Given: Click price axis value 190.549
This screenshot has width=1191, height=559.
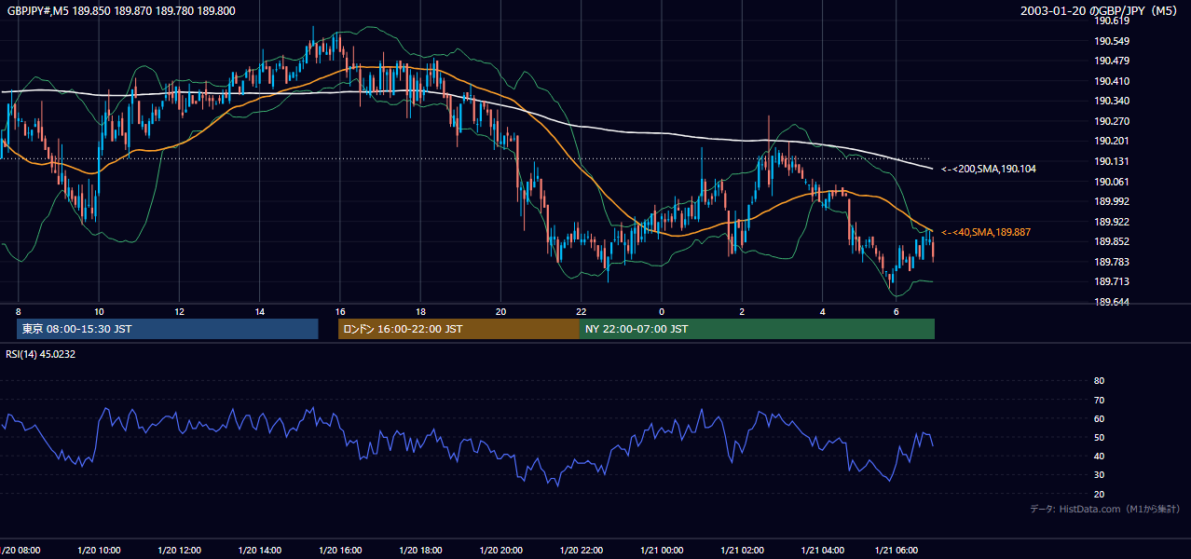Looking at the screenshot, I should click(x=1113, y=41).
